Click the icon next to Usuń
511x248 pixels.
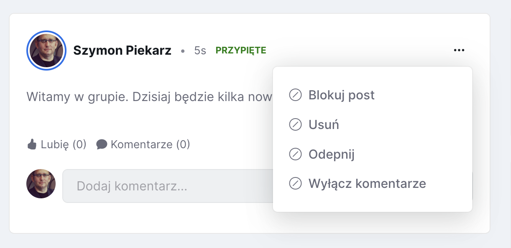click(x=295, y=125)
